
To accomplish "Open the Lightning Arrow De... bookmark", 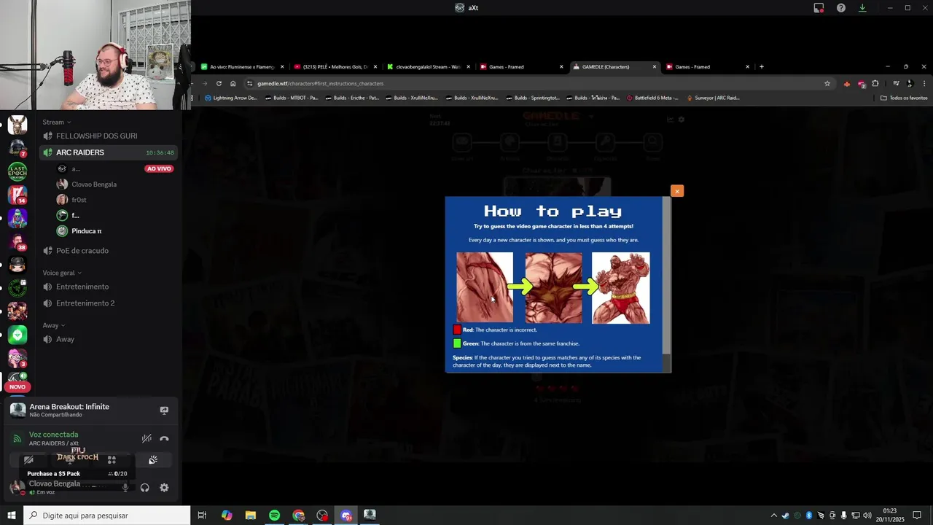I will (231, 98).
